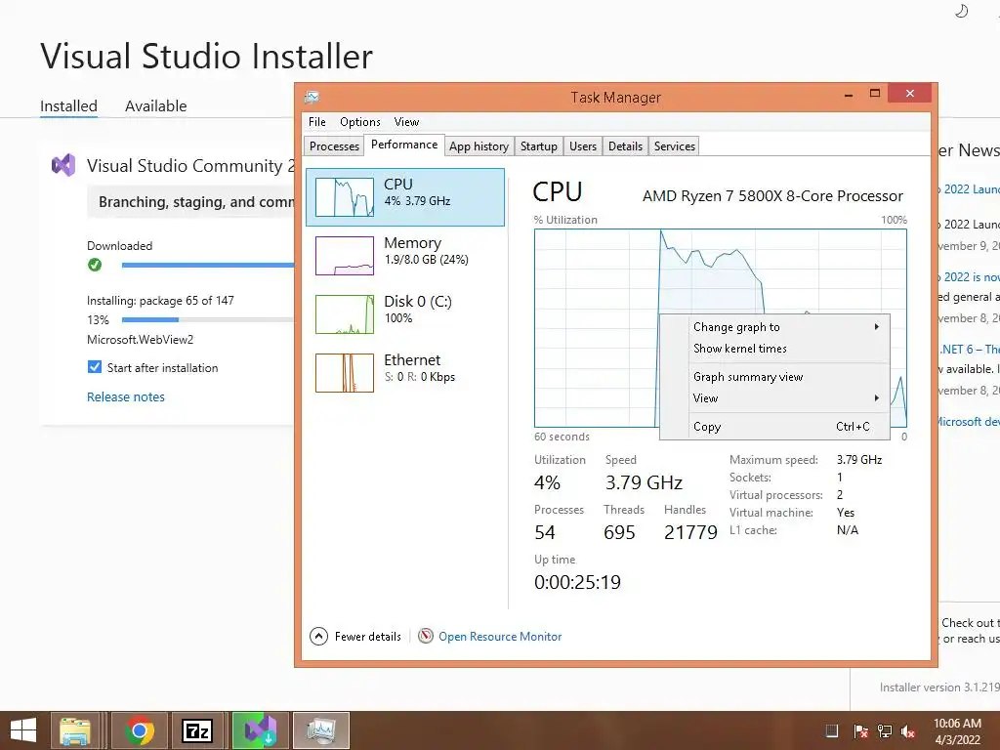Choose Copy in the graph context menu
Screen dimensions: 1000x750
coord(774,427)
